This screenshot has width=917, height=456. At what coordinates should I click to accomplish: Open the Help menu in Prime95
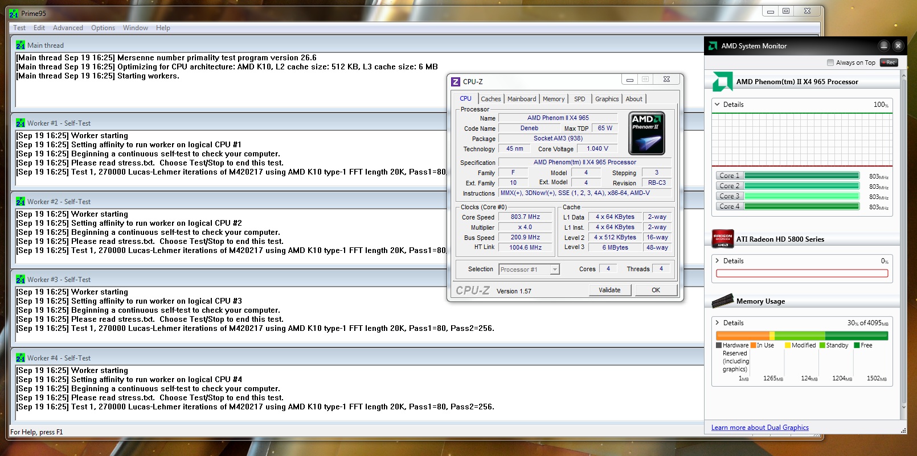[x=163, y=28]
